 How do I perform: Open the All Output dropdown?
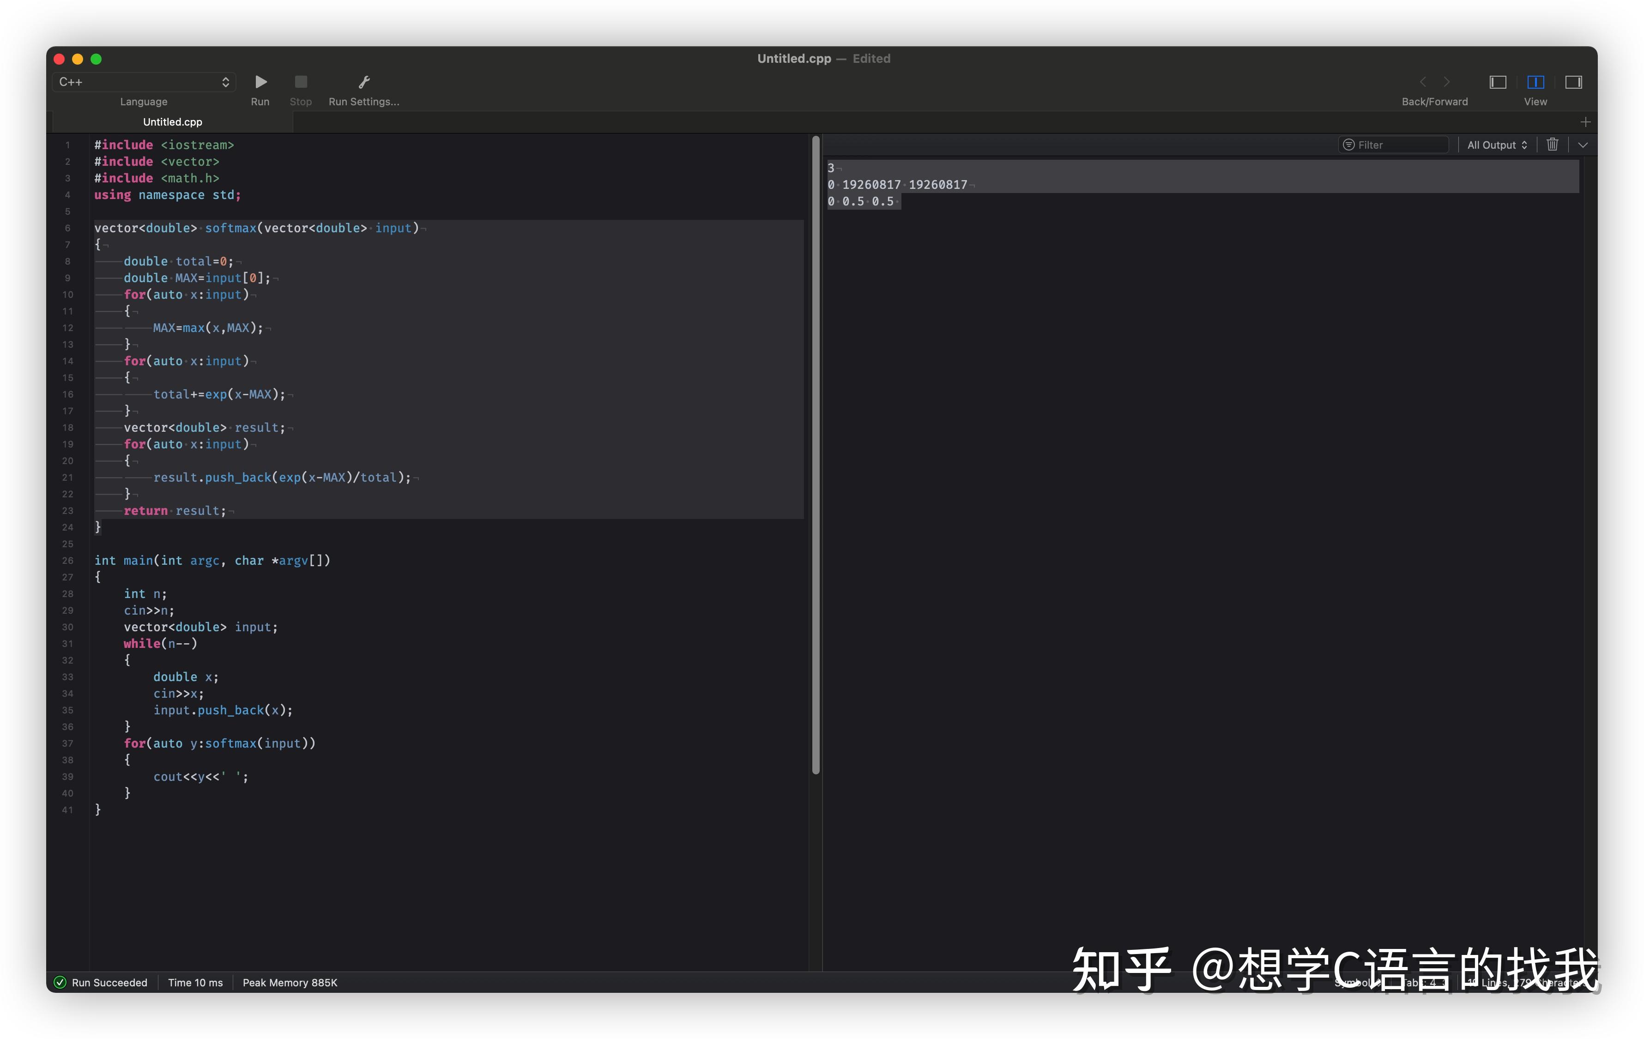[x=1497, y=145]
